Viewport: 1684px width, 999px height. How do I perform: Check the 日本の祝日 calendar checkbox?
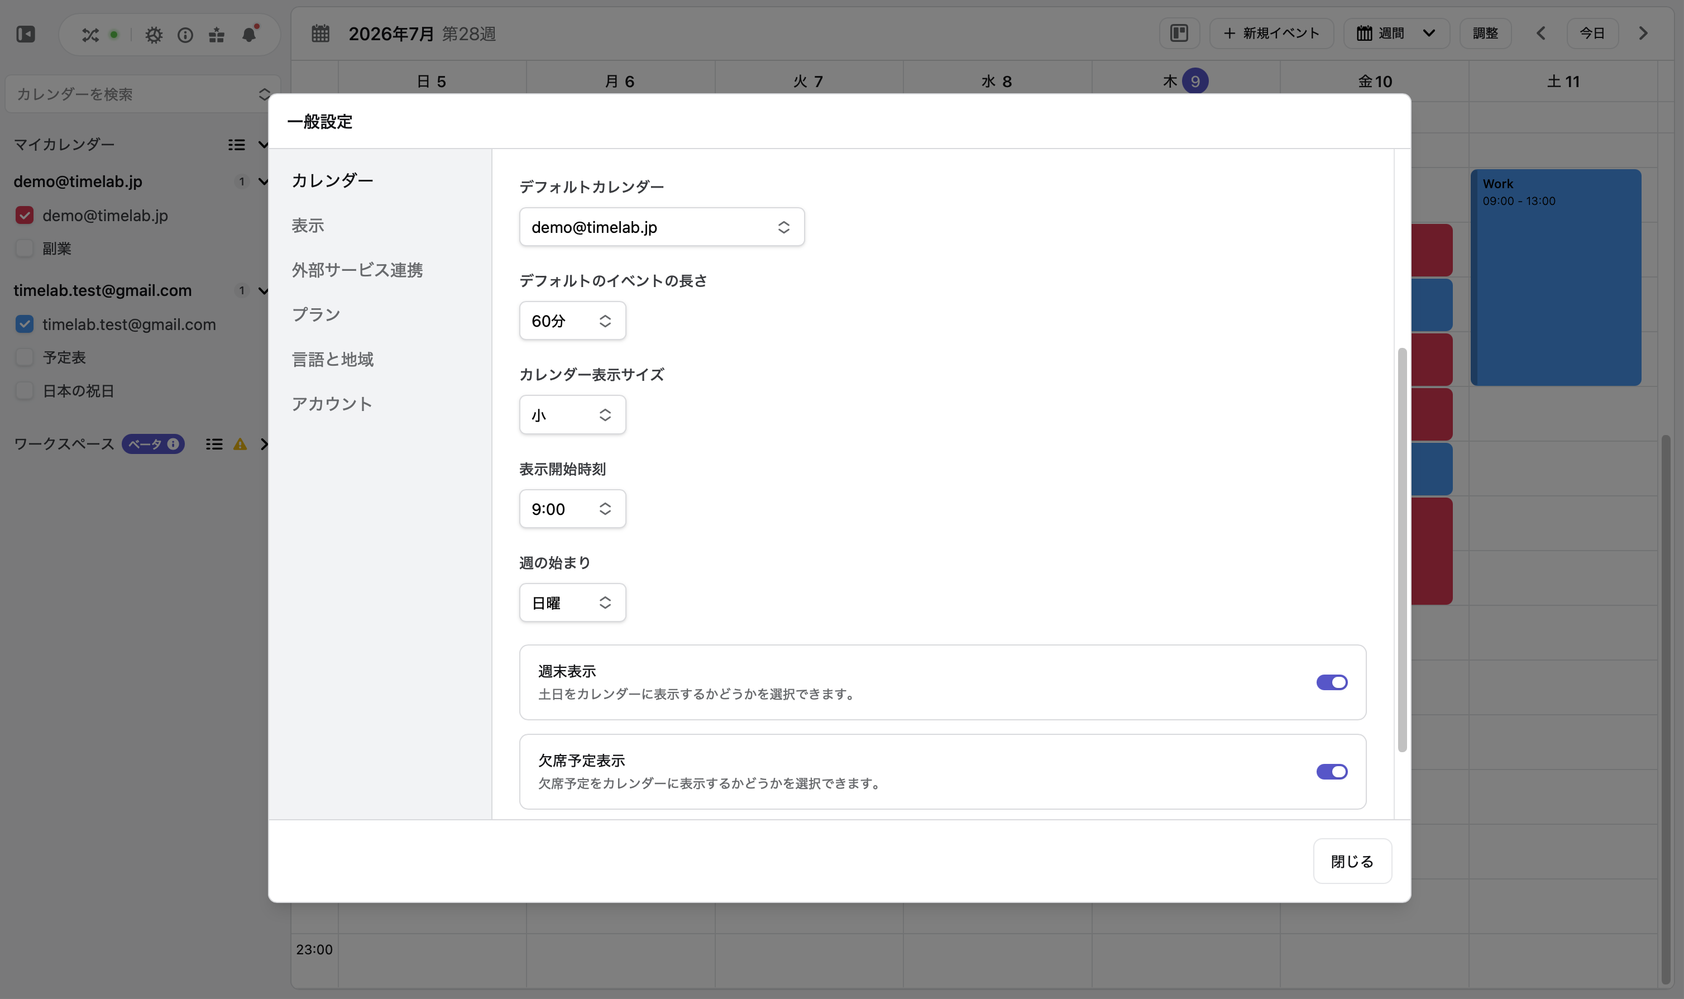tap(24, 391)
